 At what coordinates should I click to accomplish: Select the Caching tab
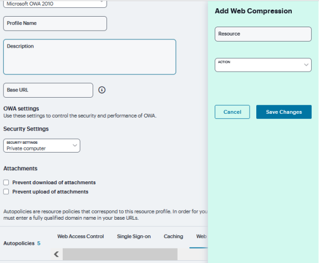(x=173, y=236)
